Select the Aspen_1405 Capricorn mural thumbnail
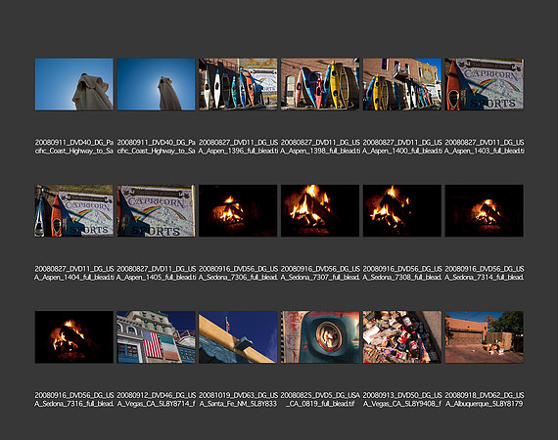Screen dimensions: 558x440 tap(156, 211)
